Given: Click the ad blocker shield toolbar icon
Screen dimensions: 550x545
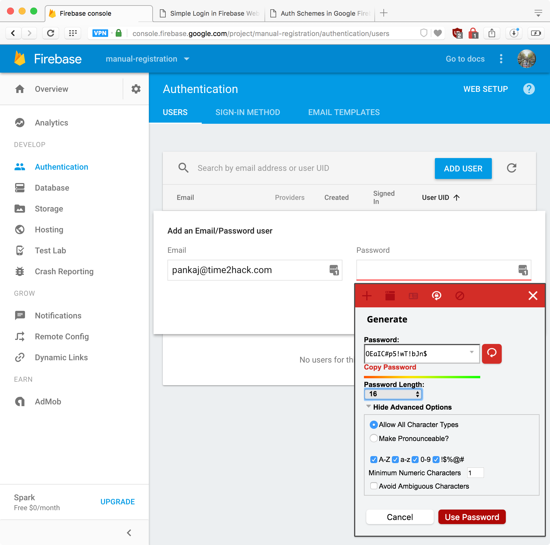Looking at the screenshot, I should (x=457, y=33).
